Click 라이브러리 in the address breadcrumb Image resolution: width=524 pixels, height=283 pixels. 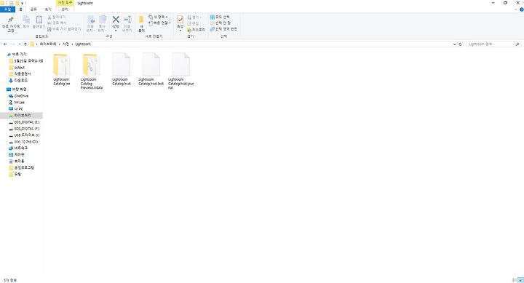(48, 44)
